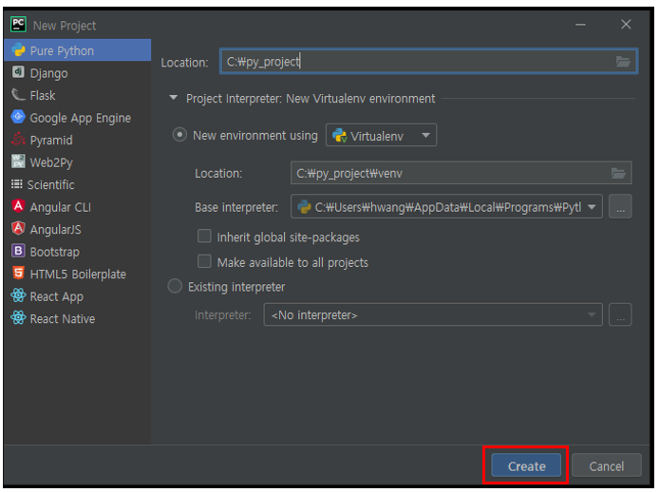Enable Make available to all projects
Image resolution: width=659 pixels, height=493 pixels.
click(204, 261)
